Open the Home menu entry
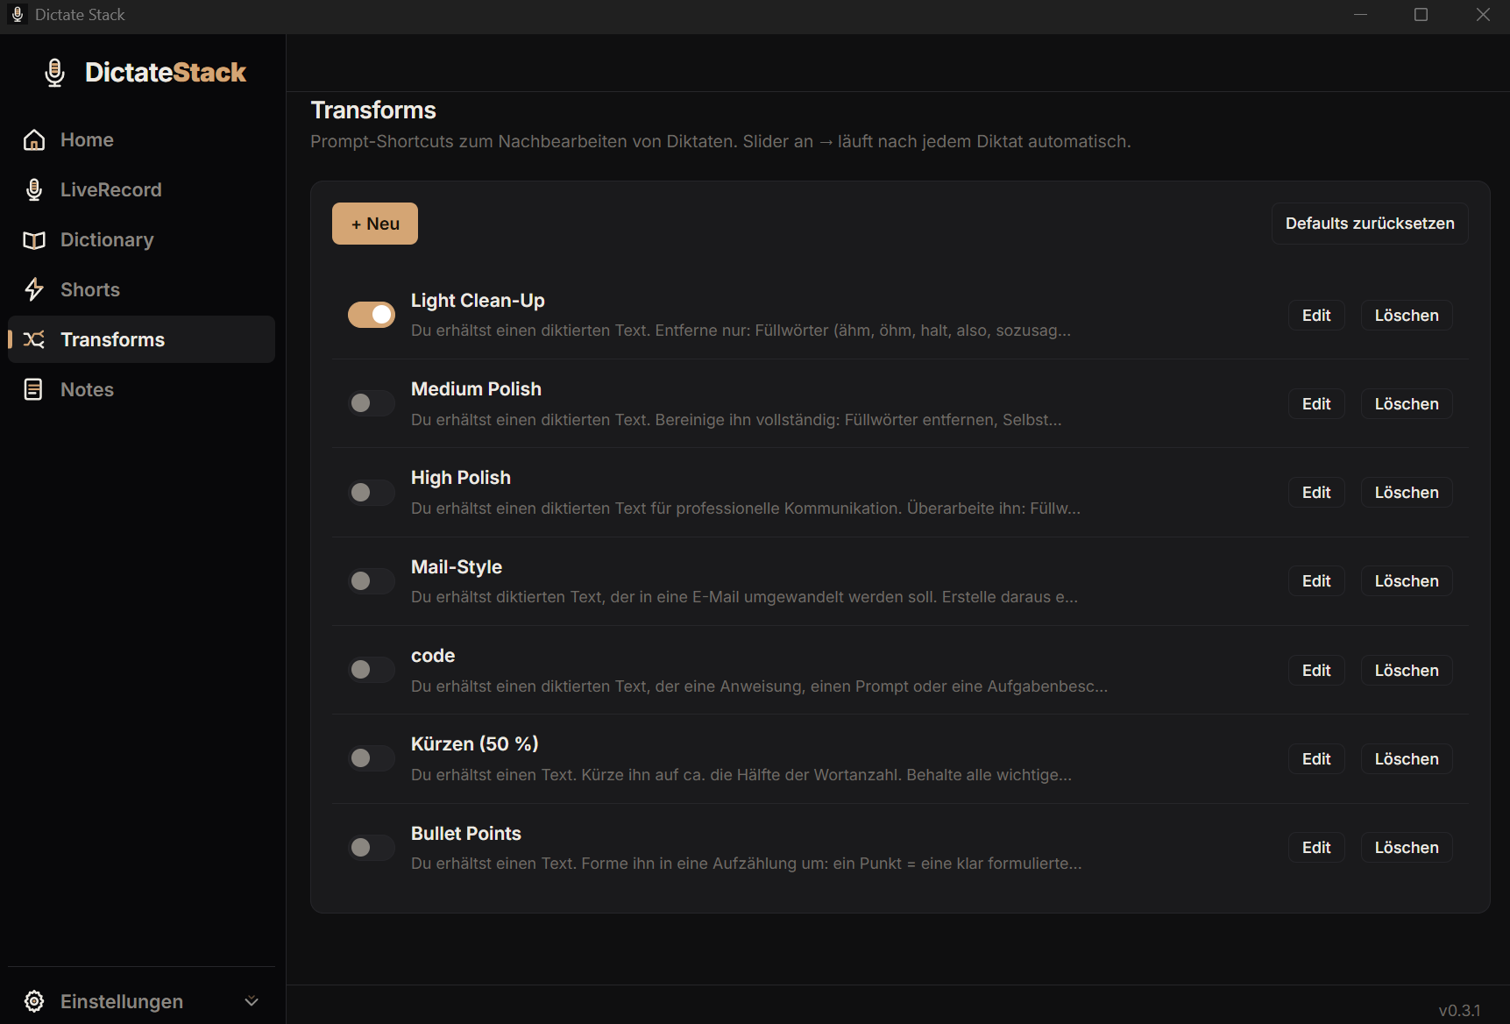The image size is (1510, 1024). click(x=141, y=140)
